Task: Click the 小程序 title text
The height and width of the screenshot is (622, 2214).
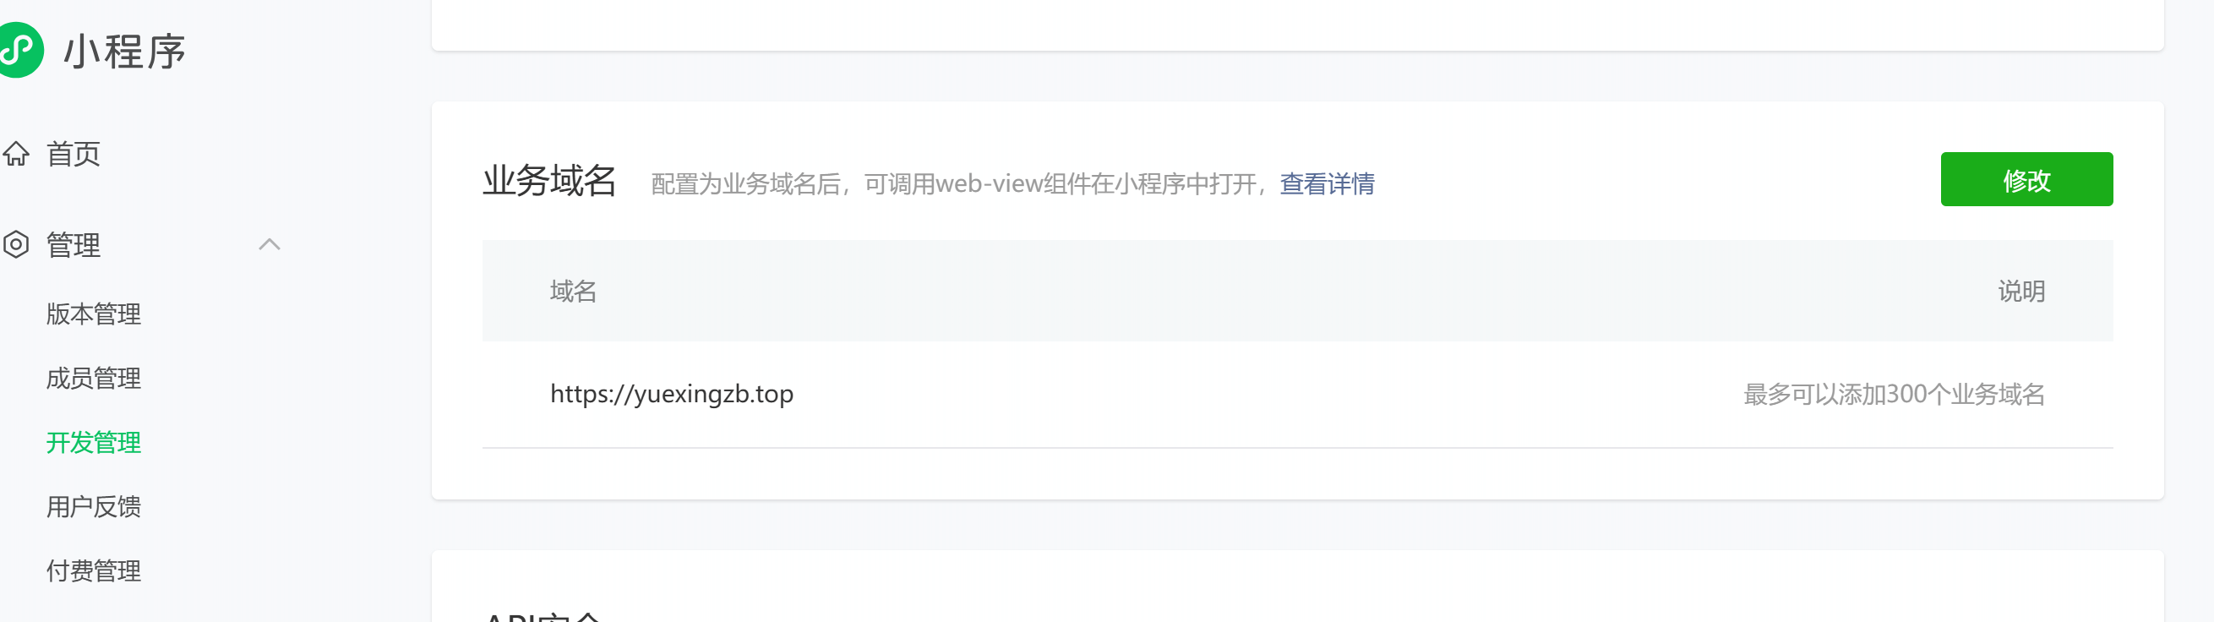Action: (x=124, y=52)
